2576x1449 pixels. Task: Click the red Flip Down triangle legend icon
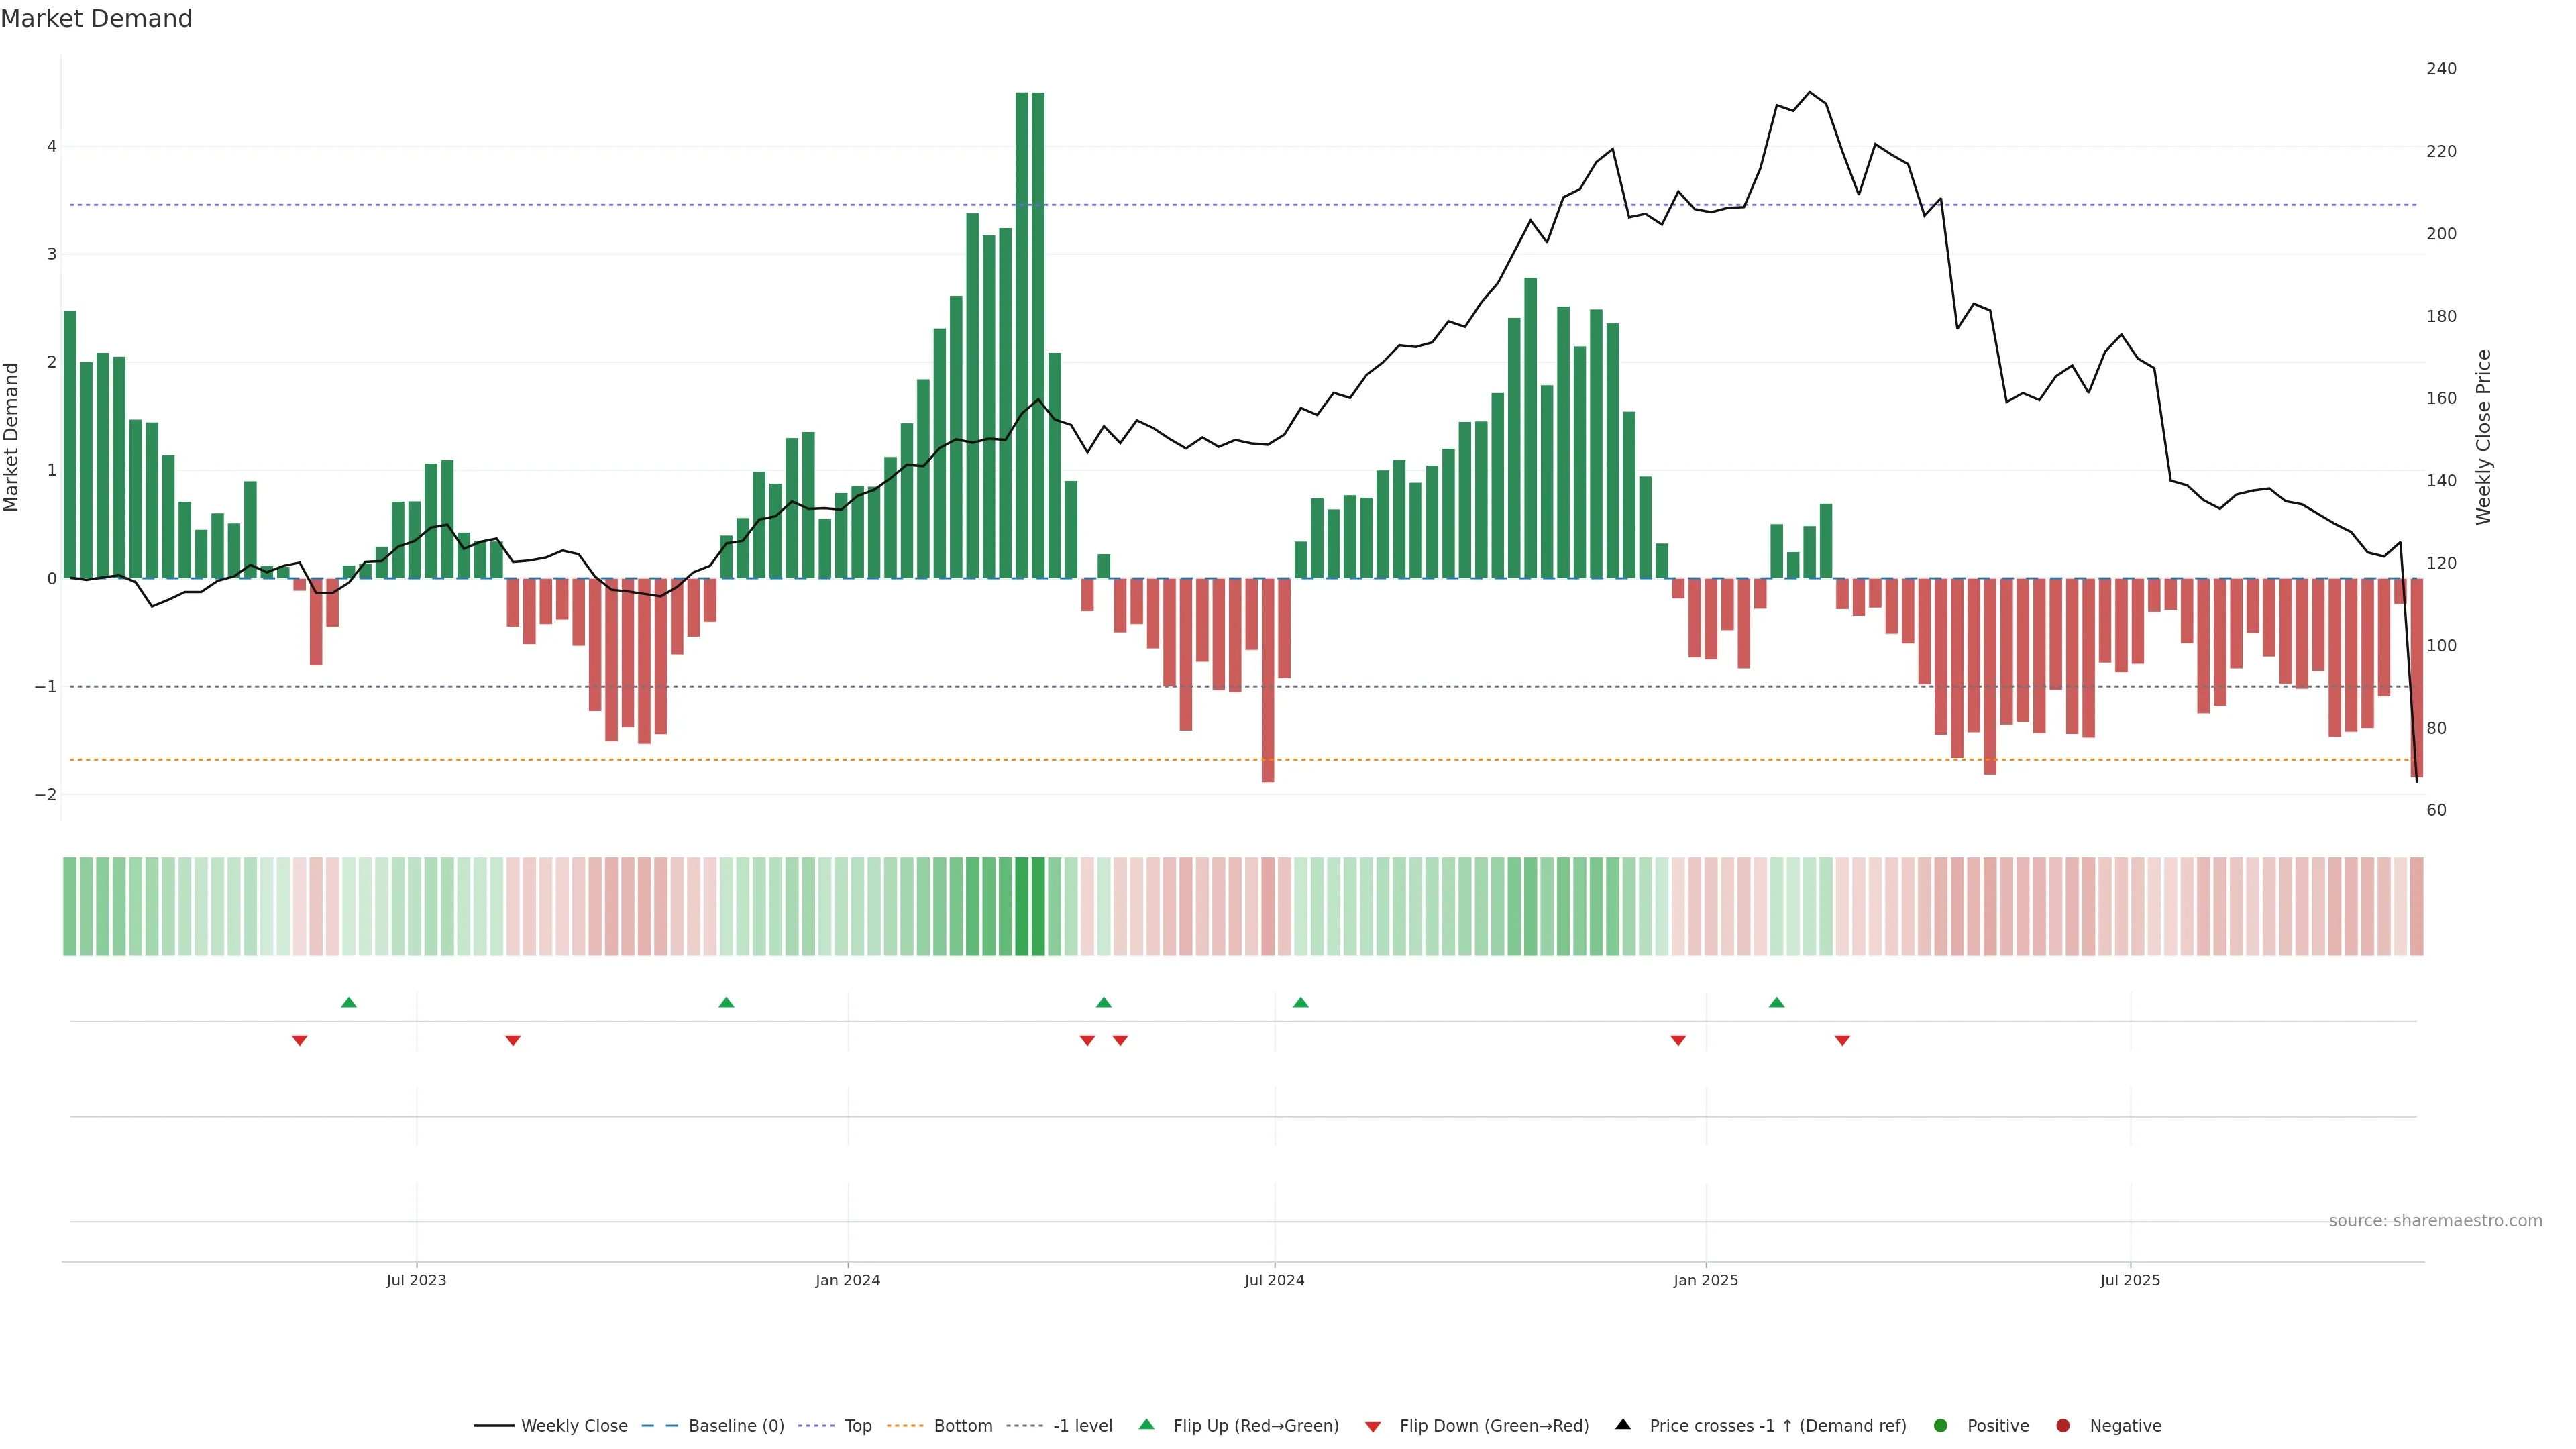1373,1426
